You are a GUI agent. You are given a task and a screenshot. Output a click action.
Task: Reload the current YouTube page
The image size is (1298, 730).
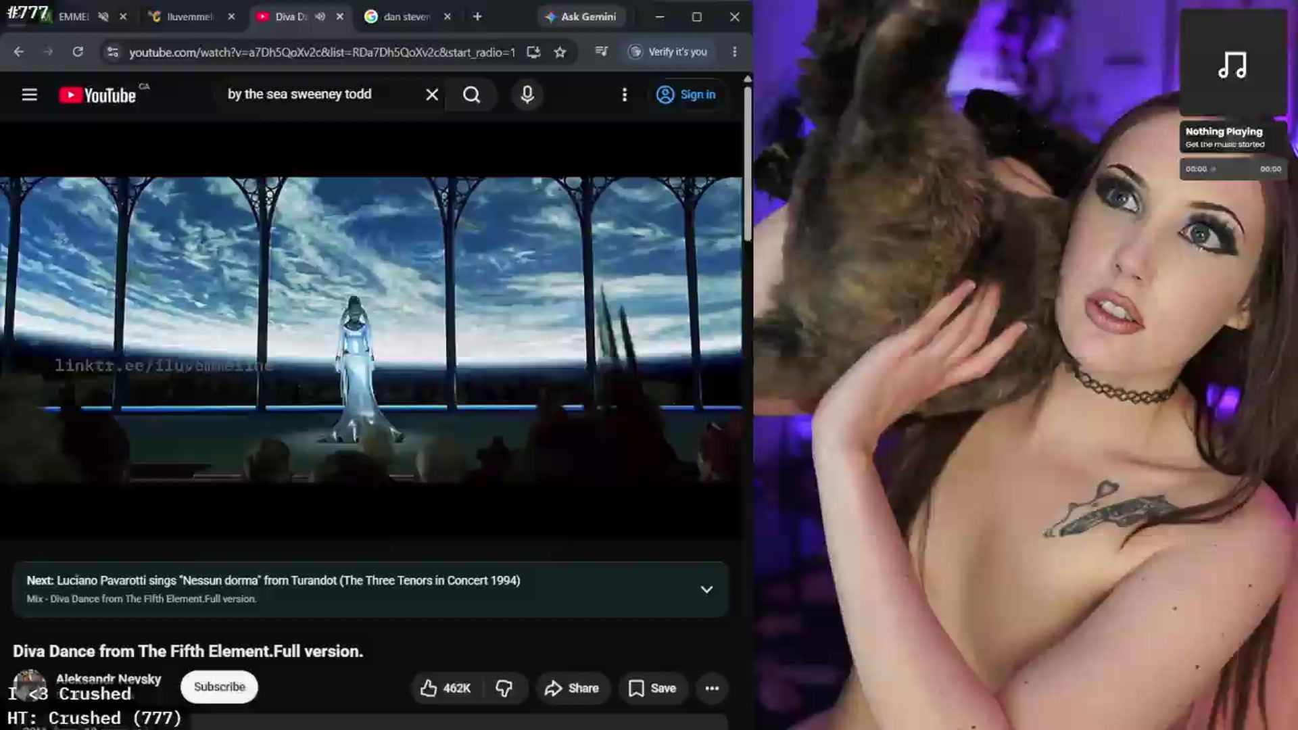(x=78, y=52)
